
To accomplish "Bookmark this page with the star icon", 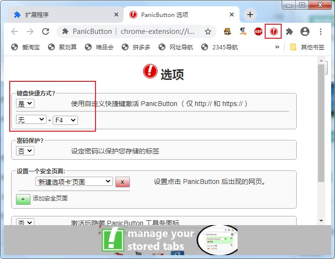I will pyautogui.click(x=208, y=31).
